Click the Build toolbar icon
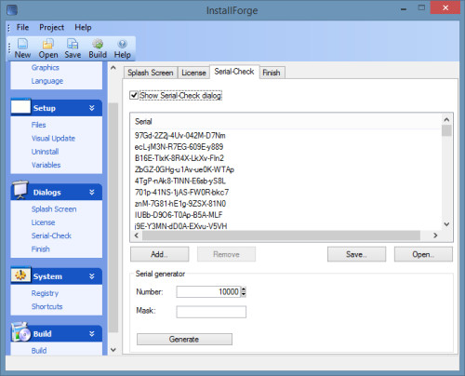The image size is (465, 376). [98, 44]
